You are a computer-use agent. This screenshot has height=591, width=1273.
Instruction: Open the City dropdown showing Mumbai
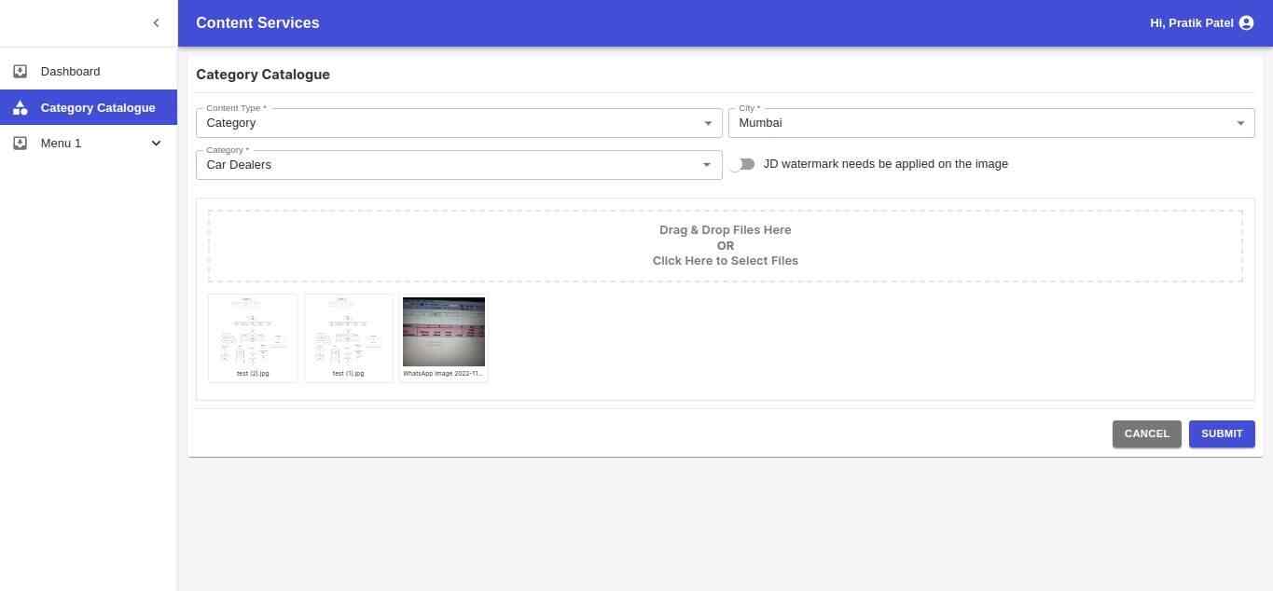990,123
